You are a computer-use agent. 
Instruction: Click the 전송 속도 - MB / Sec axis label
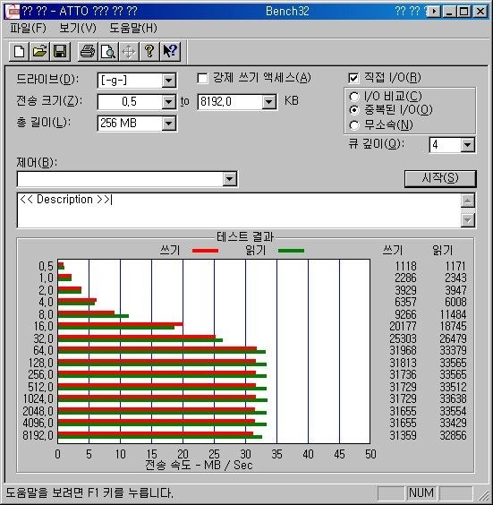(x=199, y=465)
